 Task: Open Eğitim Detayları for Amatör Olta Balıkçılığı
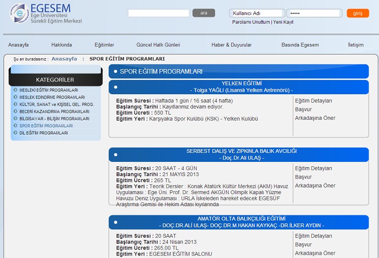314,236
